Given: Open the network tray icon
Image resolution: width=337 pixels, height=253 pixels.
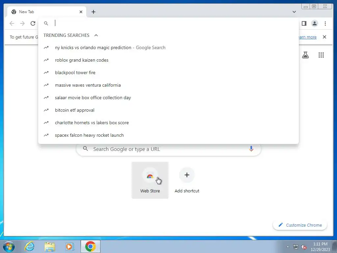Looking at the screenshot, I should click(x=296, y=247).
